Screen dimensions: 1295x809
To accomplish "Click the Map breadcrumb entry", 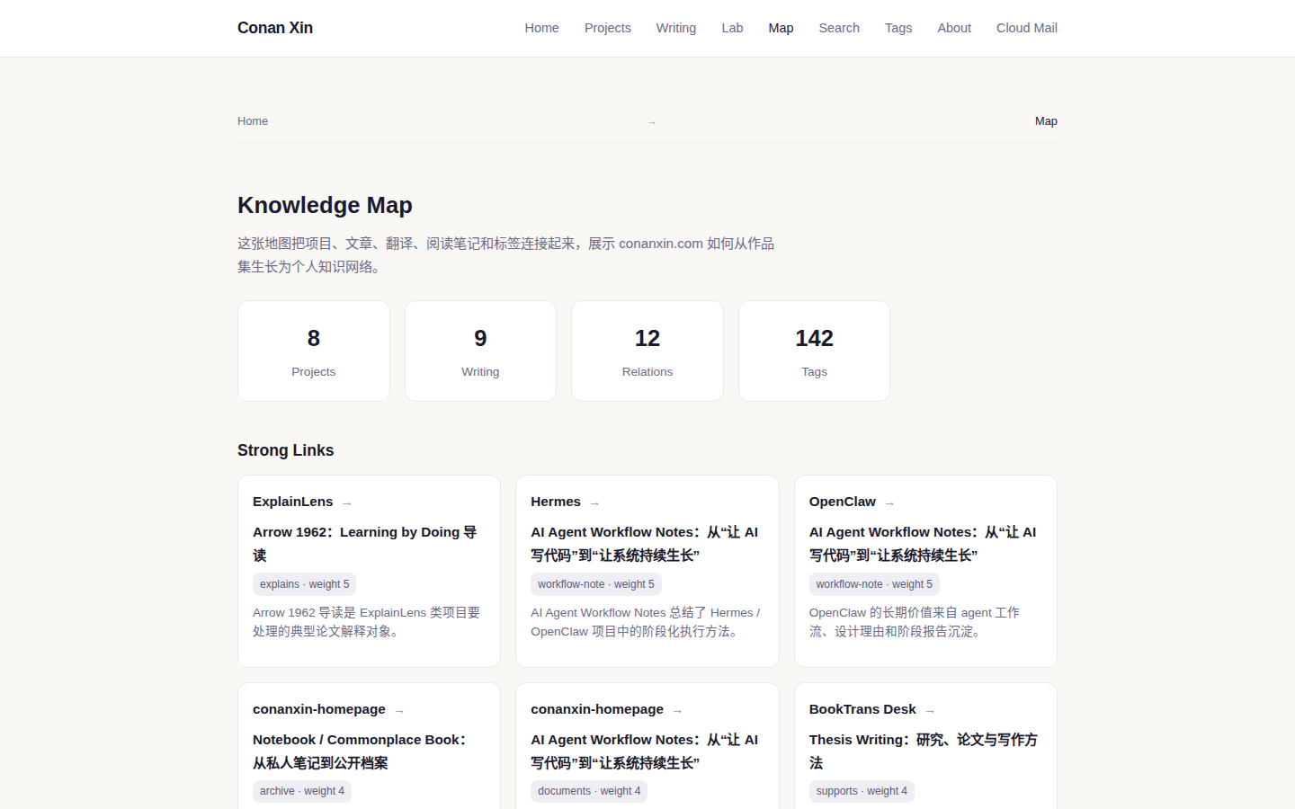I will click(x=1046, y=121).
